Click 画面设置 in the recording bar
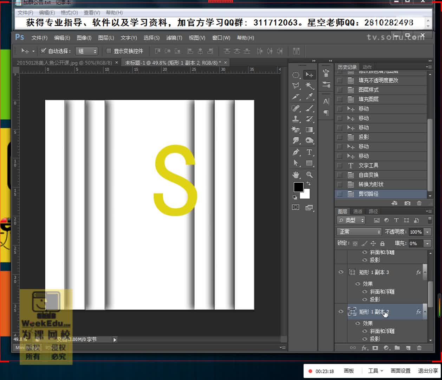The height and width of the screenshot is (380, 442). [401, 371]
